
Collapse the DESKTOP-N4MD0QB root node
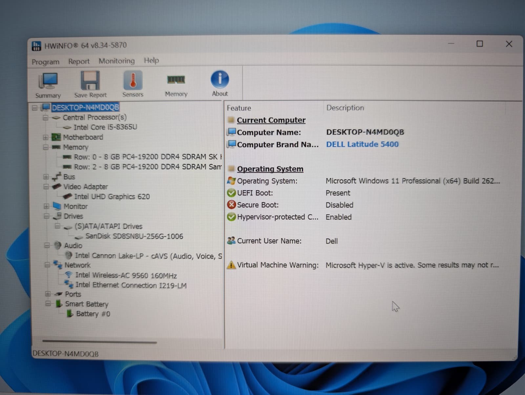pos(35,108)
